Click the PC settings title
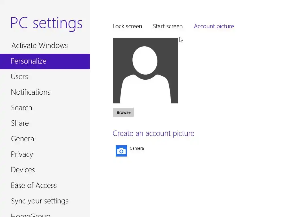 (46, 23)
